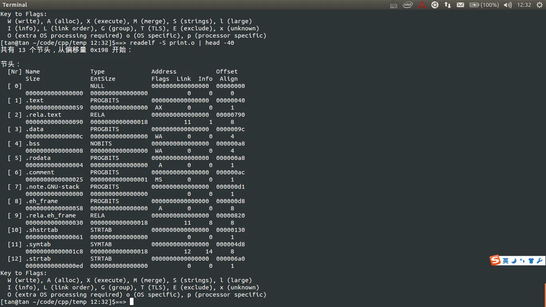Click the '0x198' offset in summary line
Viewport: 546px width, 307px height.
99,50
